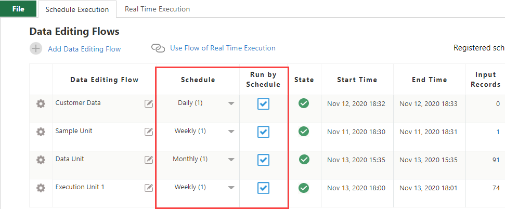Expand the Daily (1) schedule dropdown
Screen dimensions: 505x209
coord(231,103)
